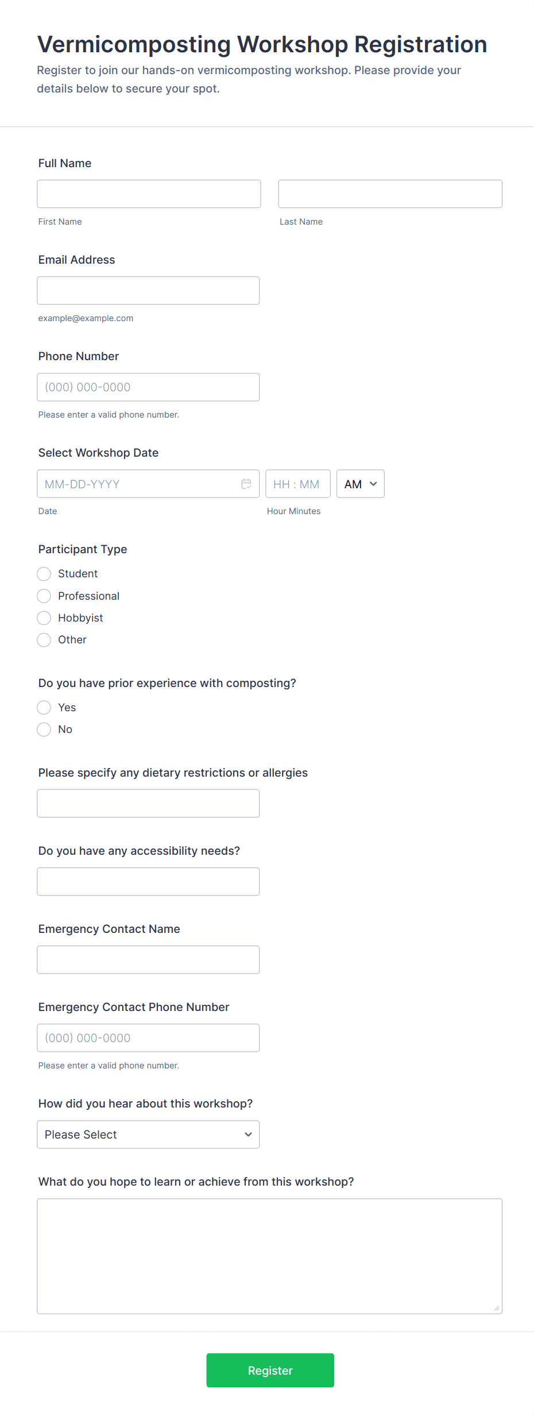Focus the Last Name text box
Screen dimensions: 534x1416
coord(390,194)
